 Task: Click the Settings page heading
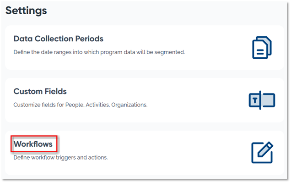pos(26,11)
